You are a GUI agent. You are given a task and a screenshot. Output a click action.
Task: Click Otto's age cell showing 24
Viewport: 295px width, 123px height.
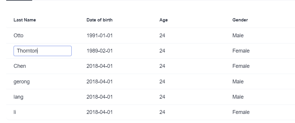(162, 36)
